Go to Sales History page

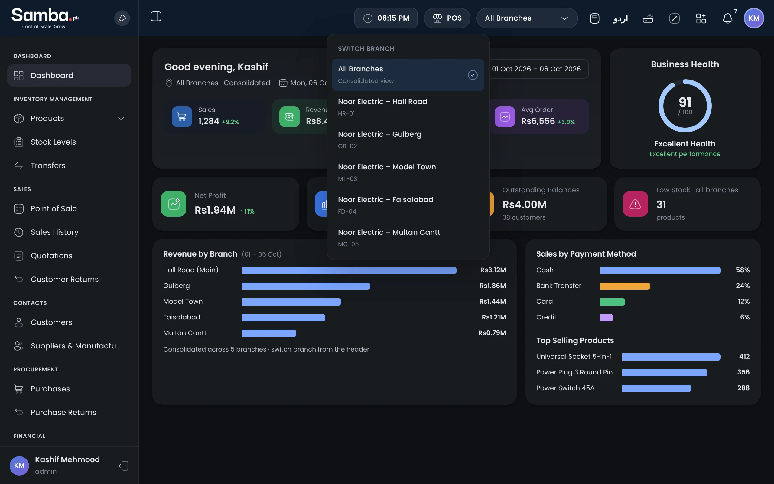(69, 232)
